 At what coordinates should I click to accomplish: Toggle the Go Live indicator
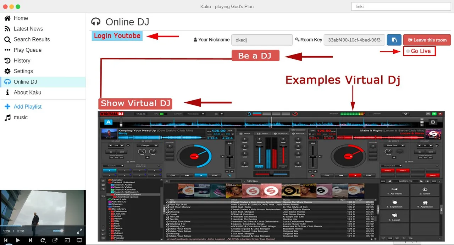[x=419, y=51]
